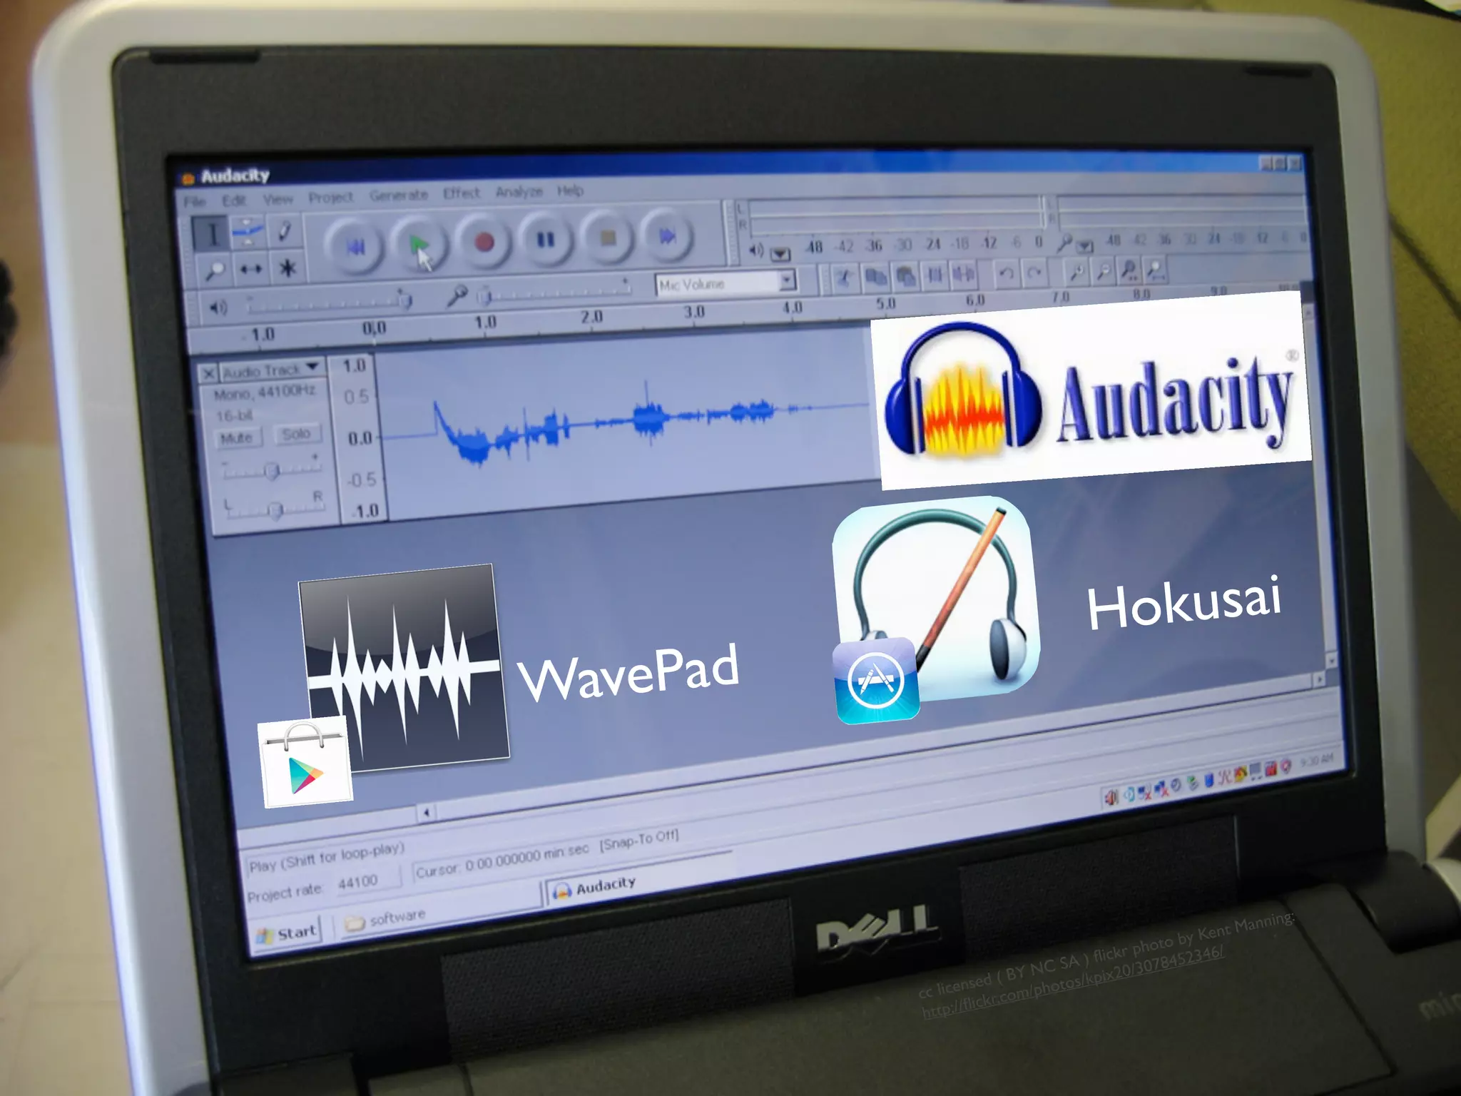Click the red Record button
The height and width of the screenshot is (1096, 1461).
pyautogui.click(x=484, y=243)
